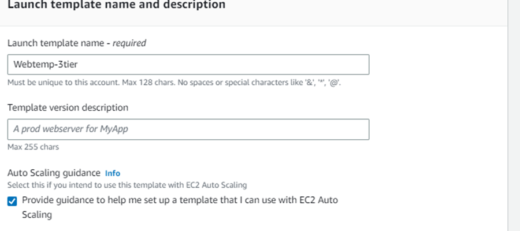The height and width of the screenshot is (231, 520).
Task: Click the "Template version description" field label
Action: [x=68, y=107]
